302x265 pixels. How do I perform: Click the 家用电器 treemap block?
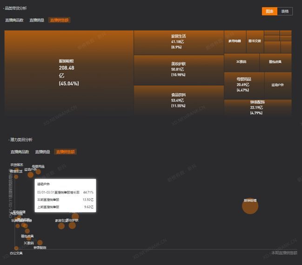tap(235, 41)
